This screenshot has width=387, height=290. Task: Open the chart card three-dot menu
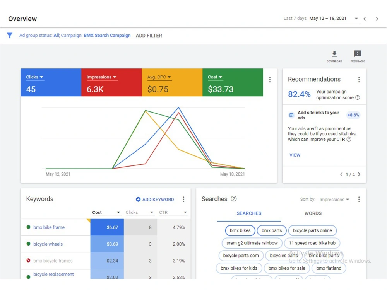(270, 80)
